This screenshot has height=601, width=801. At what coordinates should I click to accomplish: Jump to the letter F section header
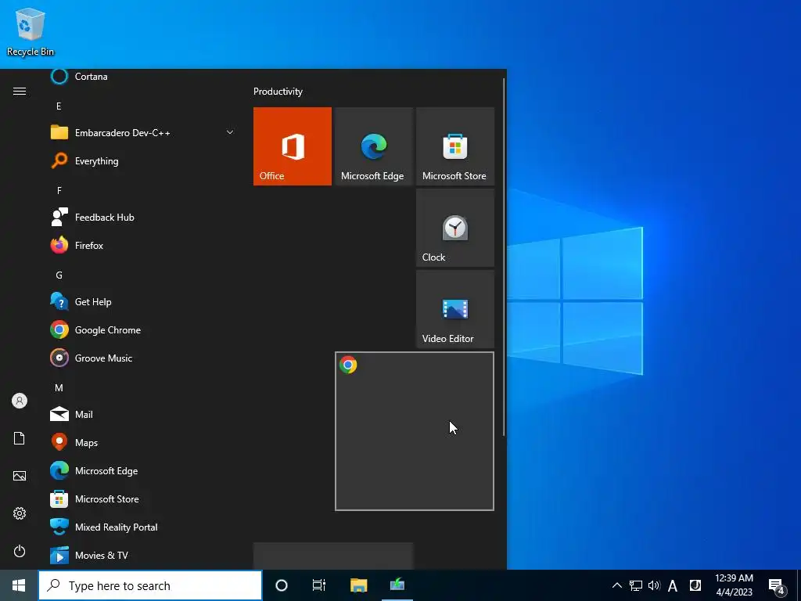[59, 191]
